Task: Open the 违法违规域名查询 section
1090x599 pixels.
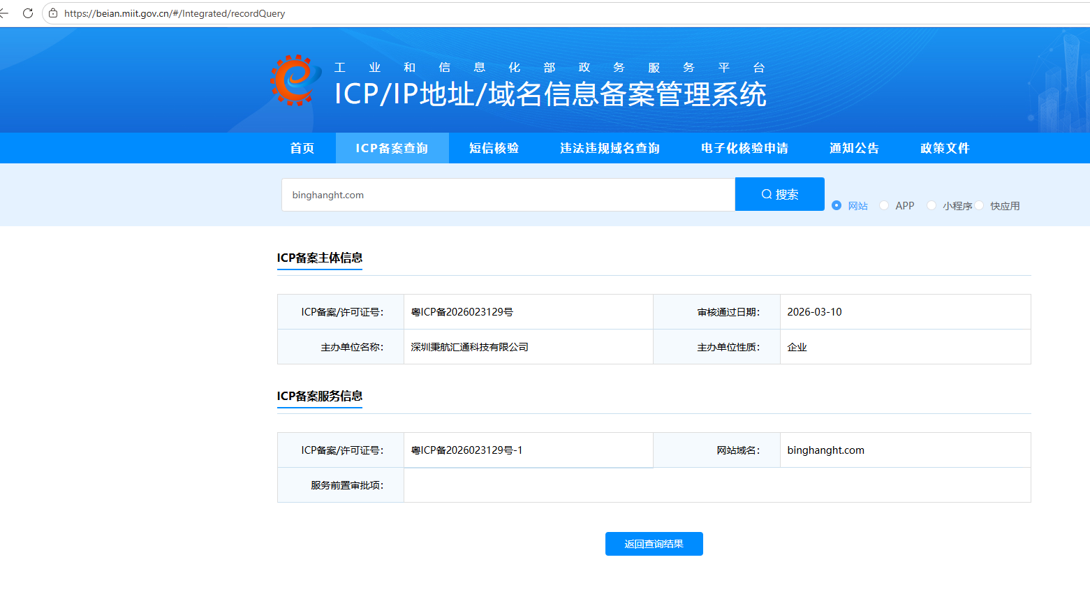Action: (609, 147)
